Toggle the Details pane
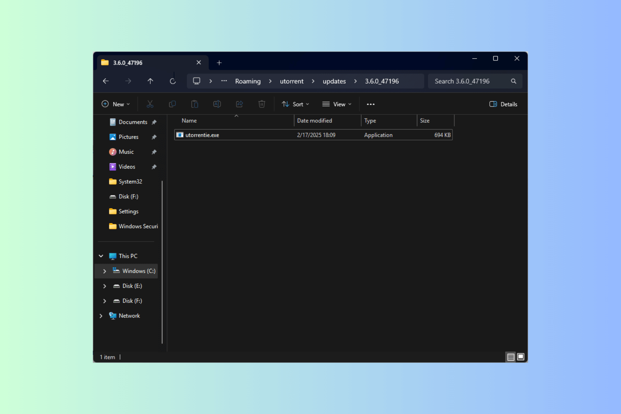 point(503,104)
